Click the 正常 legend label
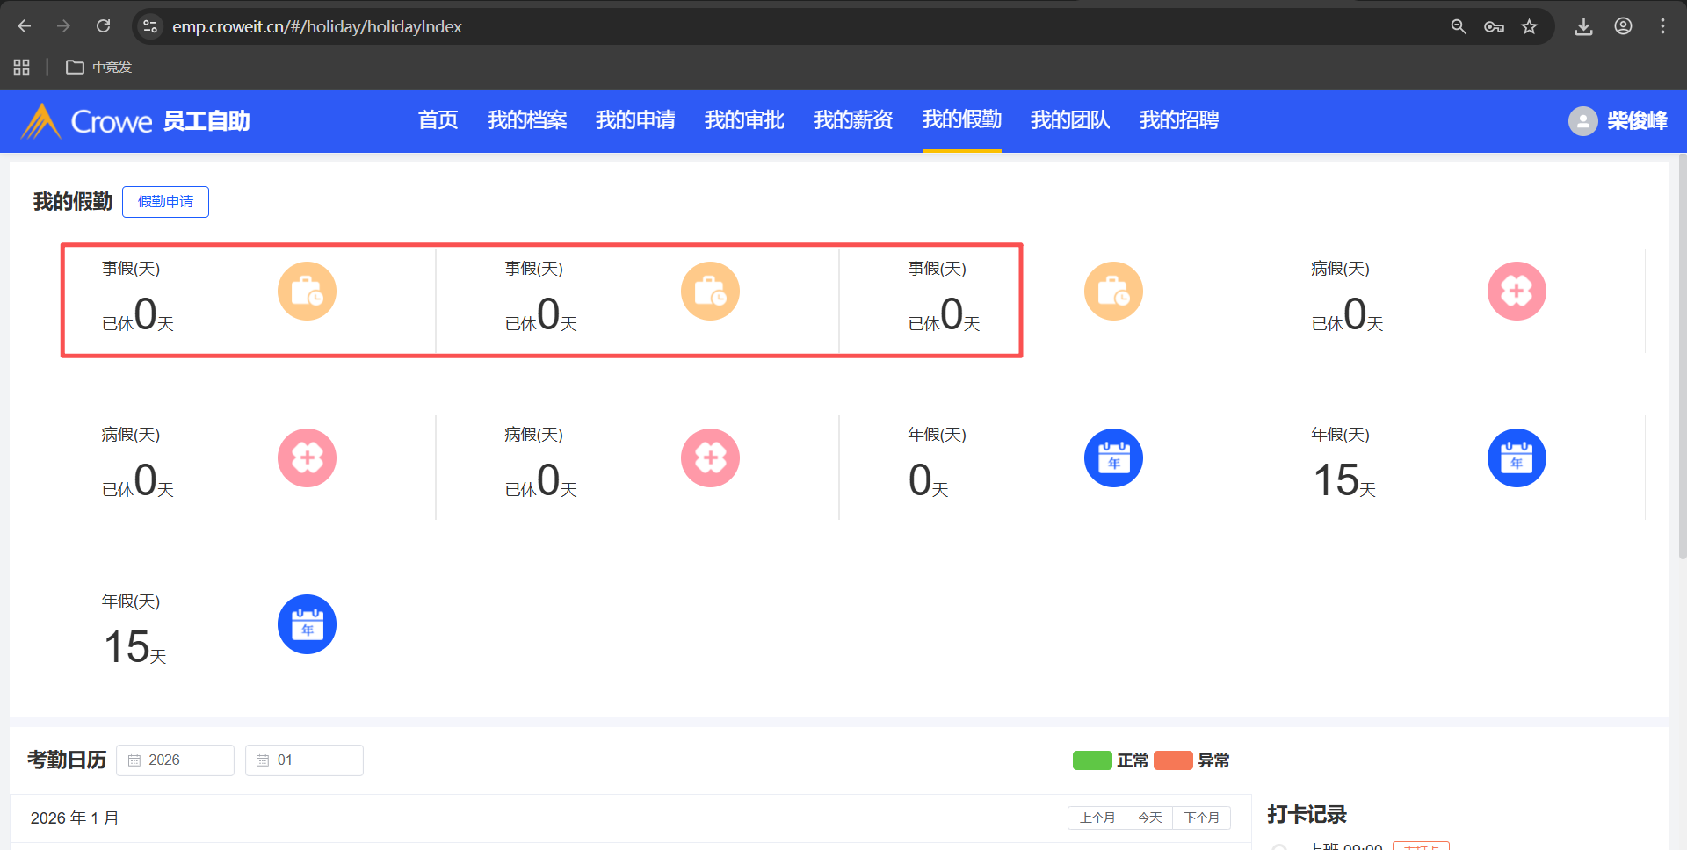This screenshot has height=850, width=1687. 1133,760
